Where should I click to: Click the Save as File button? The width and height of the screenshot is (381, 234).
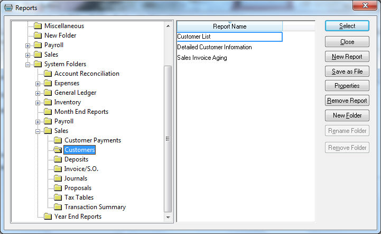tap(347, 71)
